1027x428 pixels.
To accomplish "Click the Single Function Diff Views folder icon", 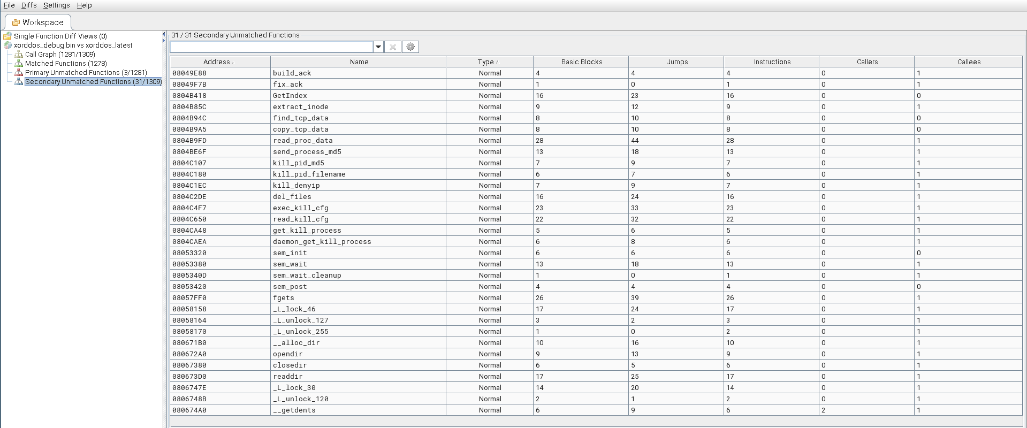I will tap(7, 36).
